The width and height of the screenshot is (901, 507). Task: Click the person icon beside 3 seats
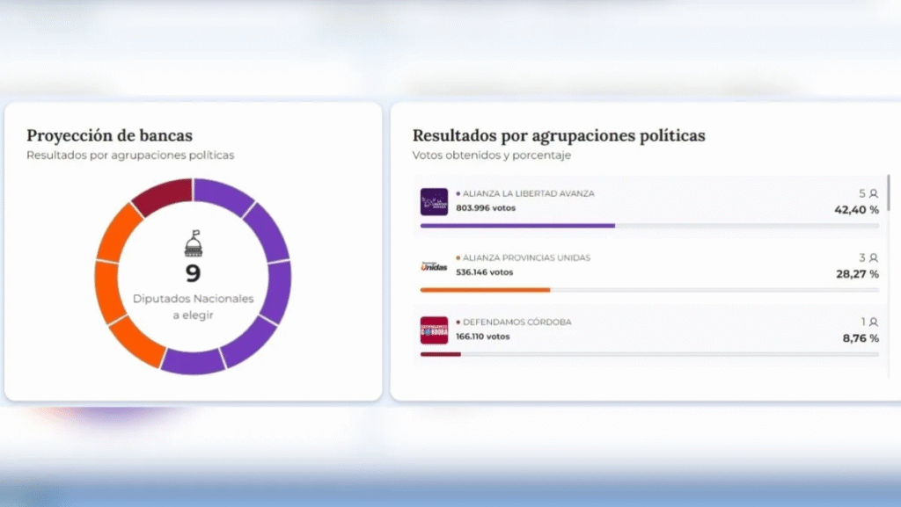click(x=874, y=257)
